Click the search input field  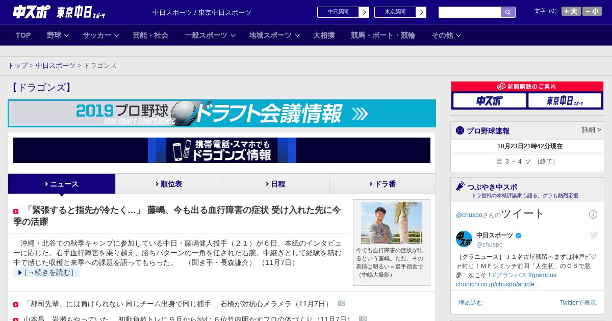[470, 12]
